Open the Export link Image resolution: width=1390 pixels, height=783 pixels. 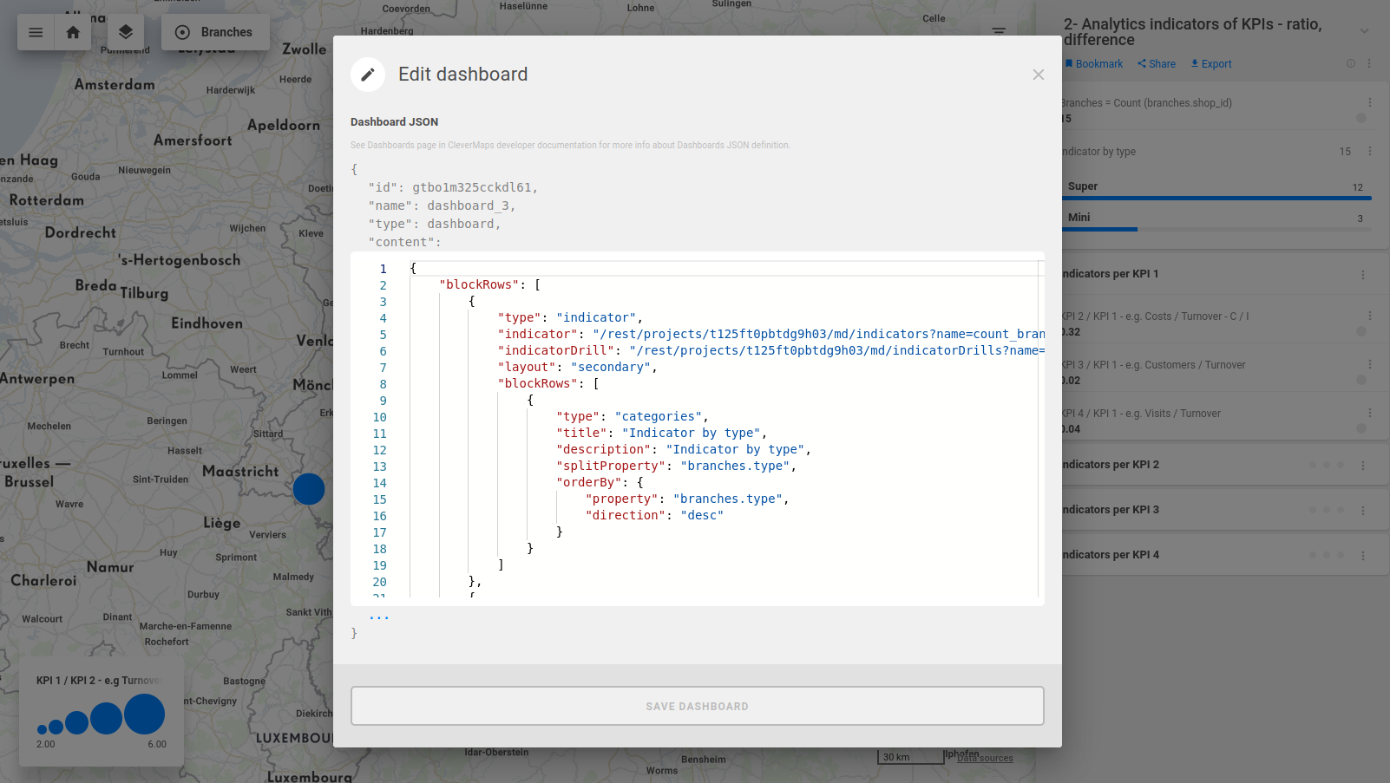pos(1211,64)
